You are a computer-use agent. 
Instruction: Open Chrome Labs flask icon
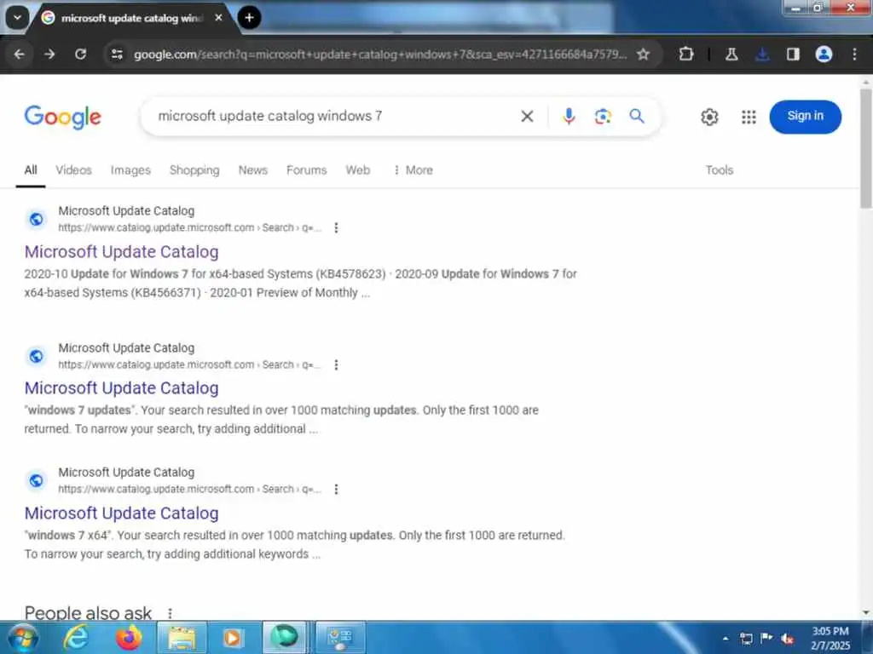tap(731, 54)
